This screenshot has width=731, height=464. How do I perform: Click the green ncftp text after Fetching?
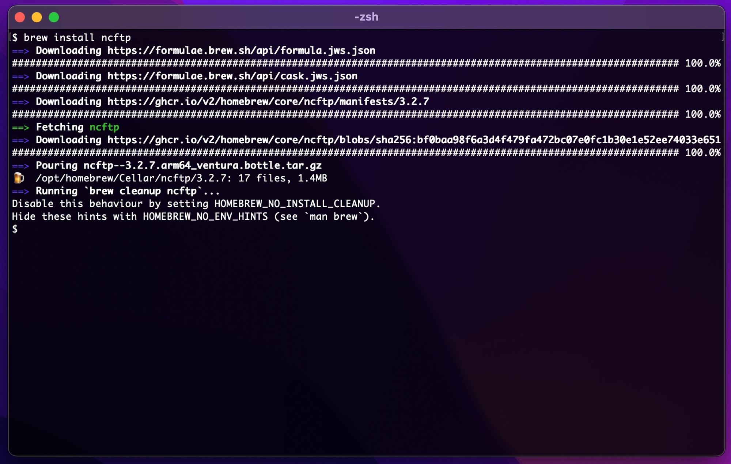pyautogui.click(x=104, y=127)
